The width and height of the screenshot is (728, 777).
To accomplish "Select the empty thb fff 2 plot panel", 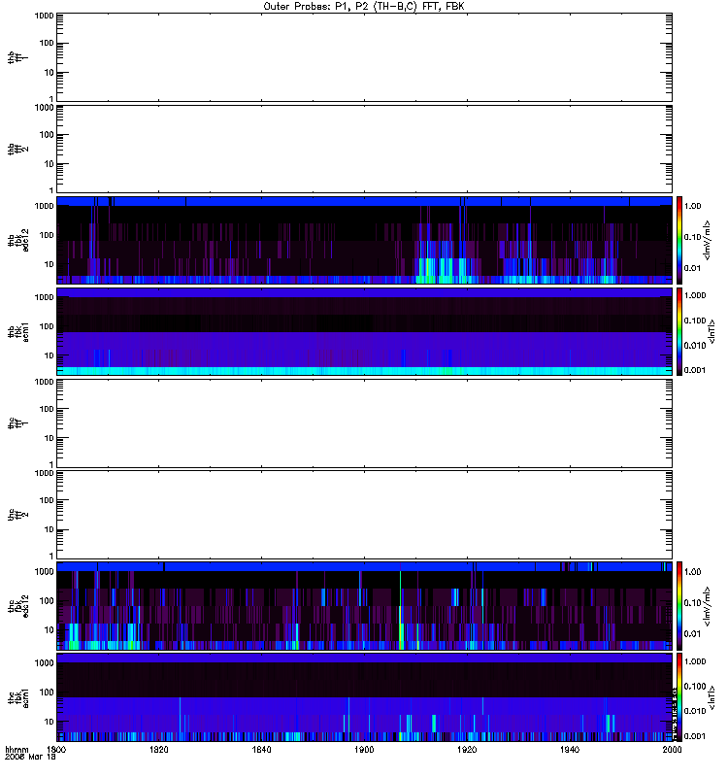I will [364, 149].
